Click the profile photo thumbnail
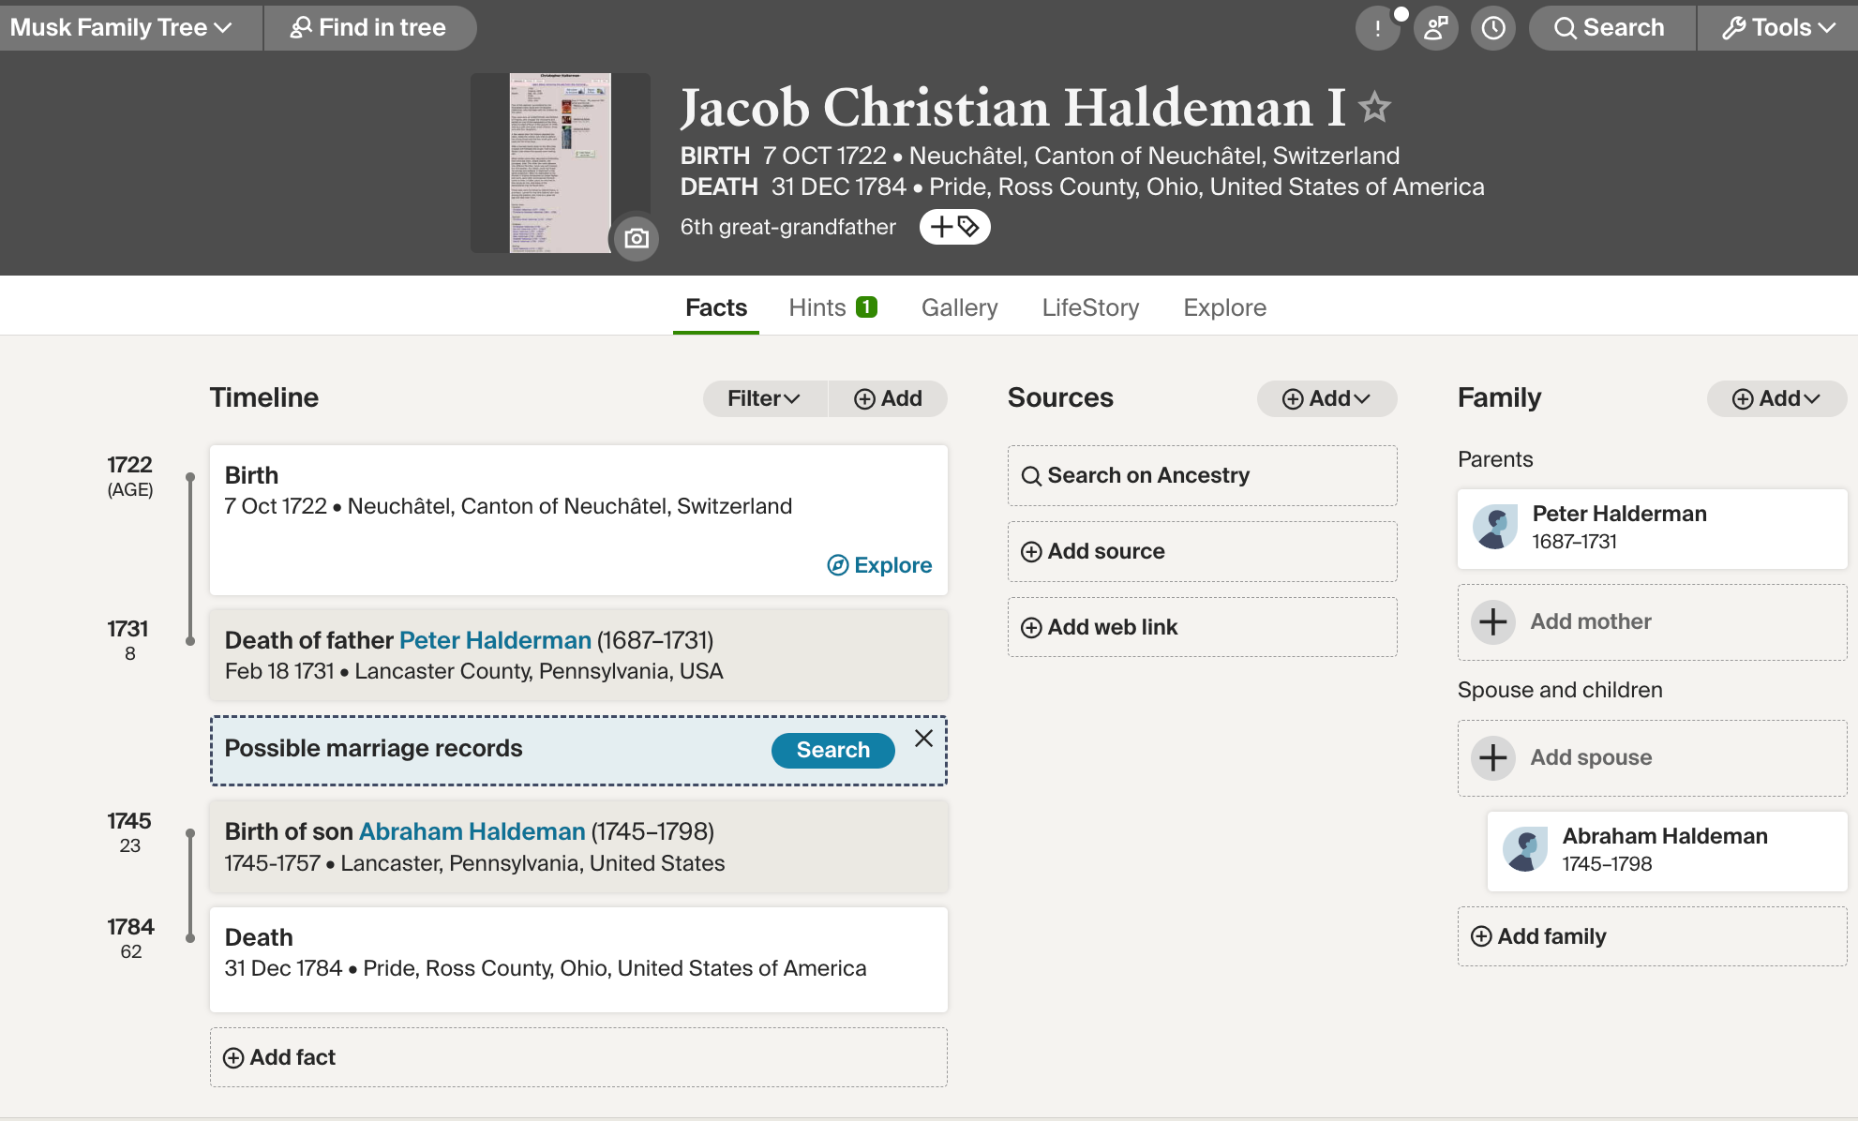This screenshot has width=1858, height=1121. point(560,163)
